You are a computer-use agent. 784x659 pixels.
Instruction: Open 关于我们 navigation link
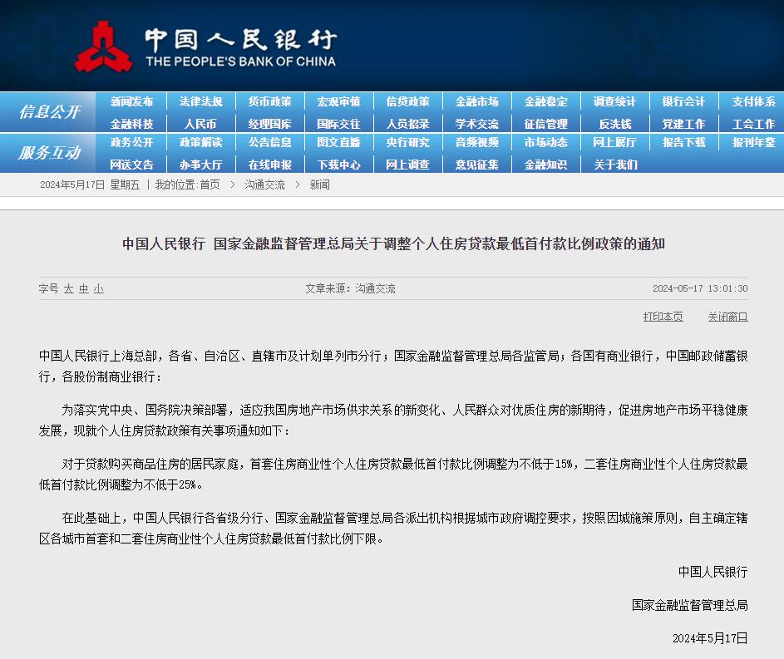point(615,165)
